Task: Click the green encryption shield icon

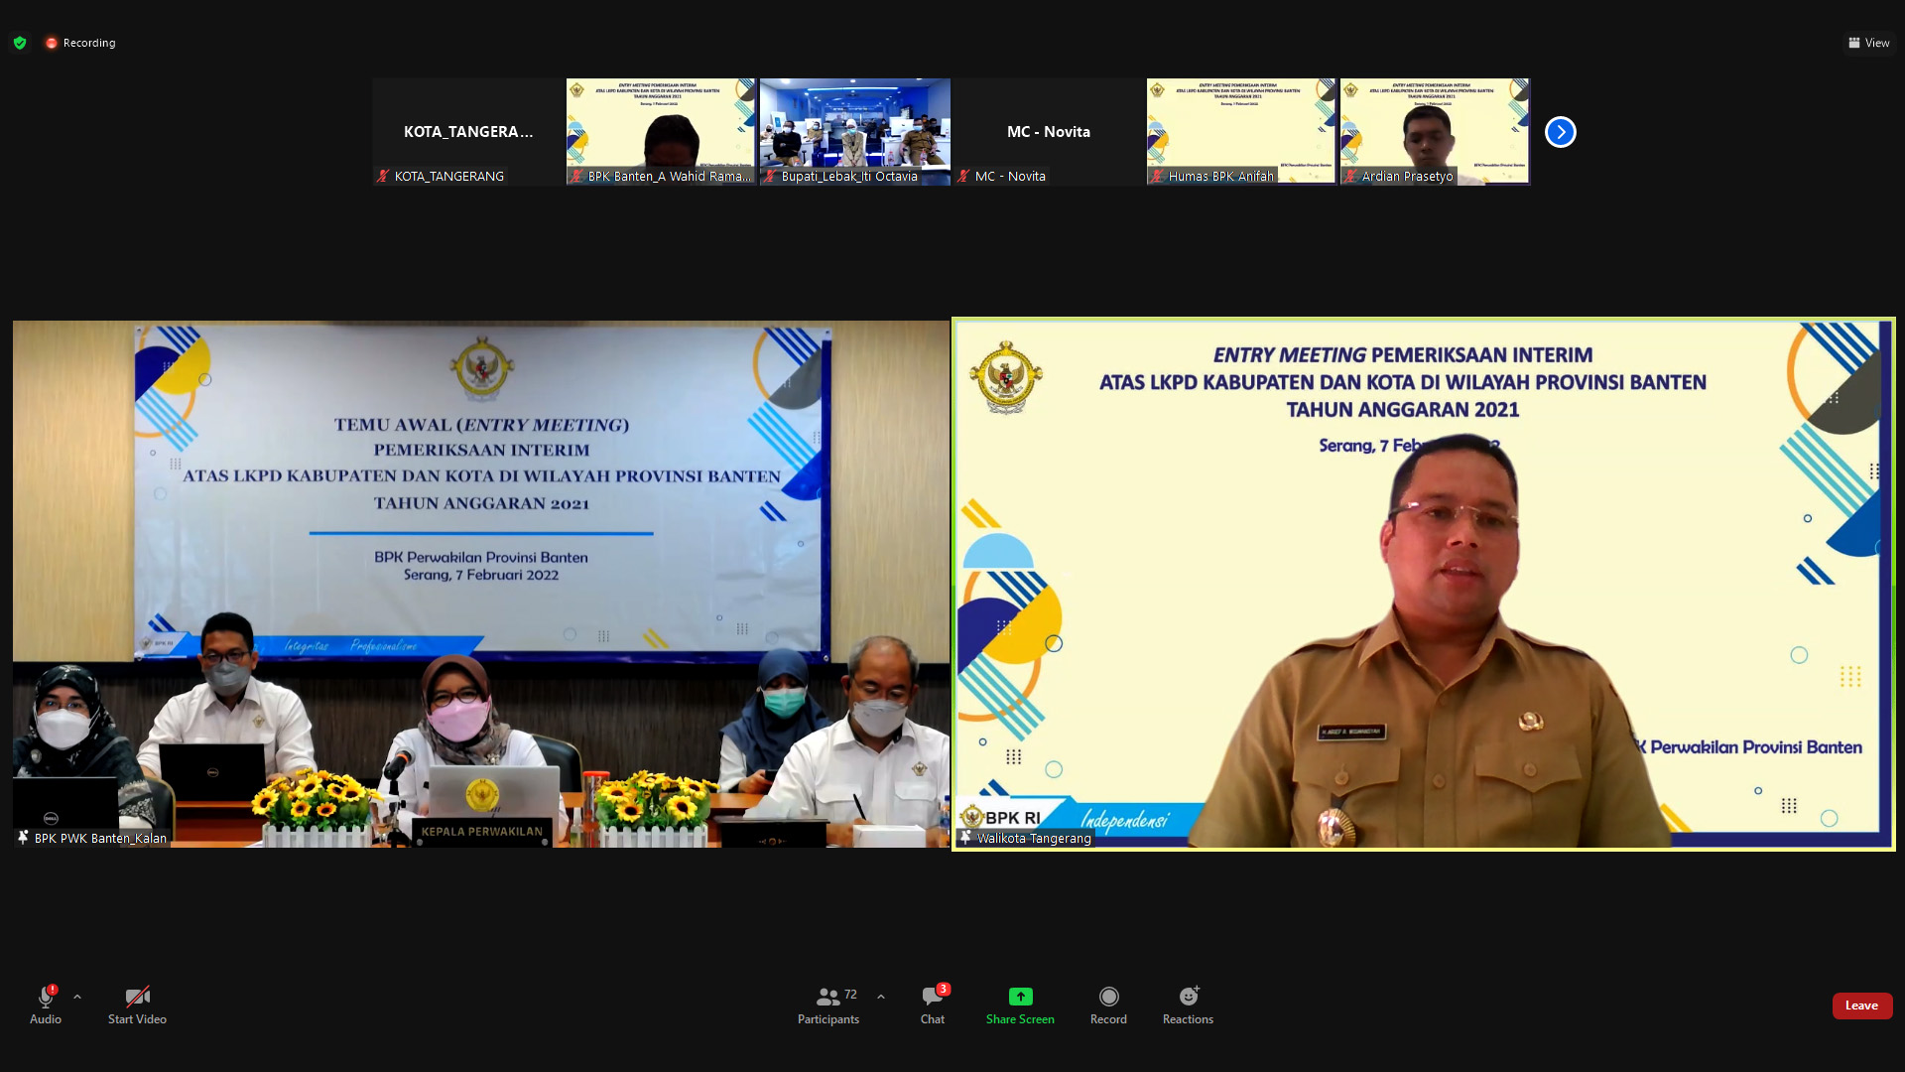Action: click(x=20, y=43)
